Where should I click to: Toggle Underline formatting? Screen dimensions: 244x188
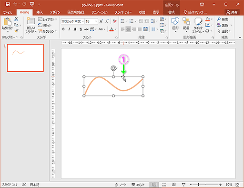(75, 29)
